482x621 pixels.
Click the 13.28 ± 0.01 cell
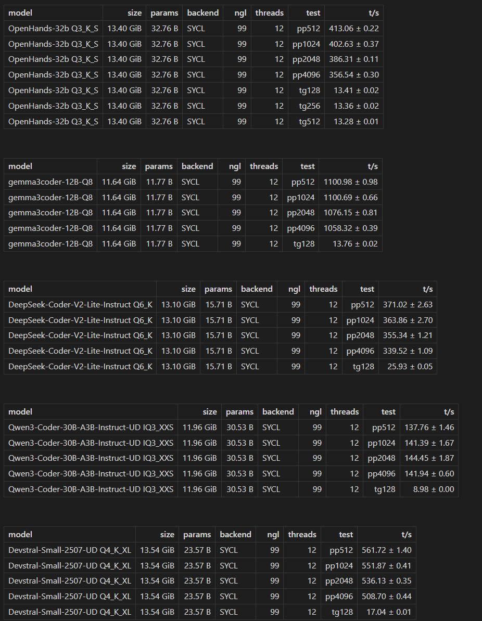(356, 121)
